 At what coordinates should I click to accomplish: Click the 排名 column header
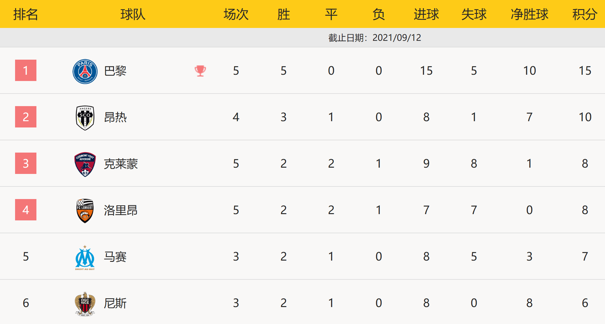tap(26, 14)
